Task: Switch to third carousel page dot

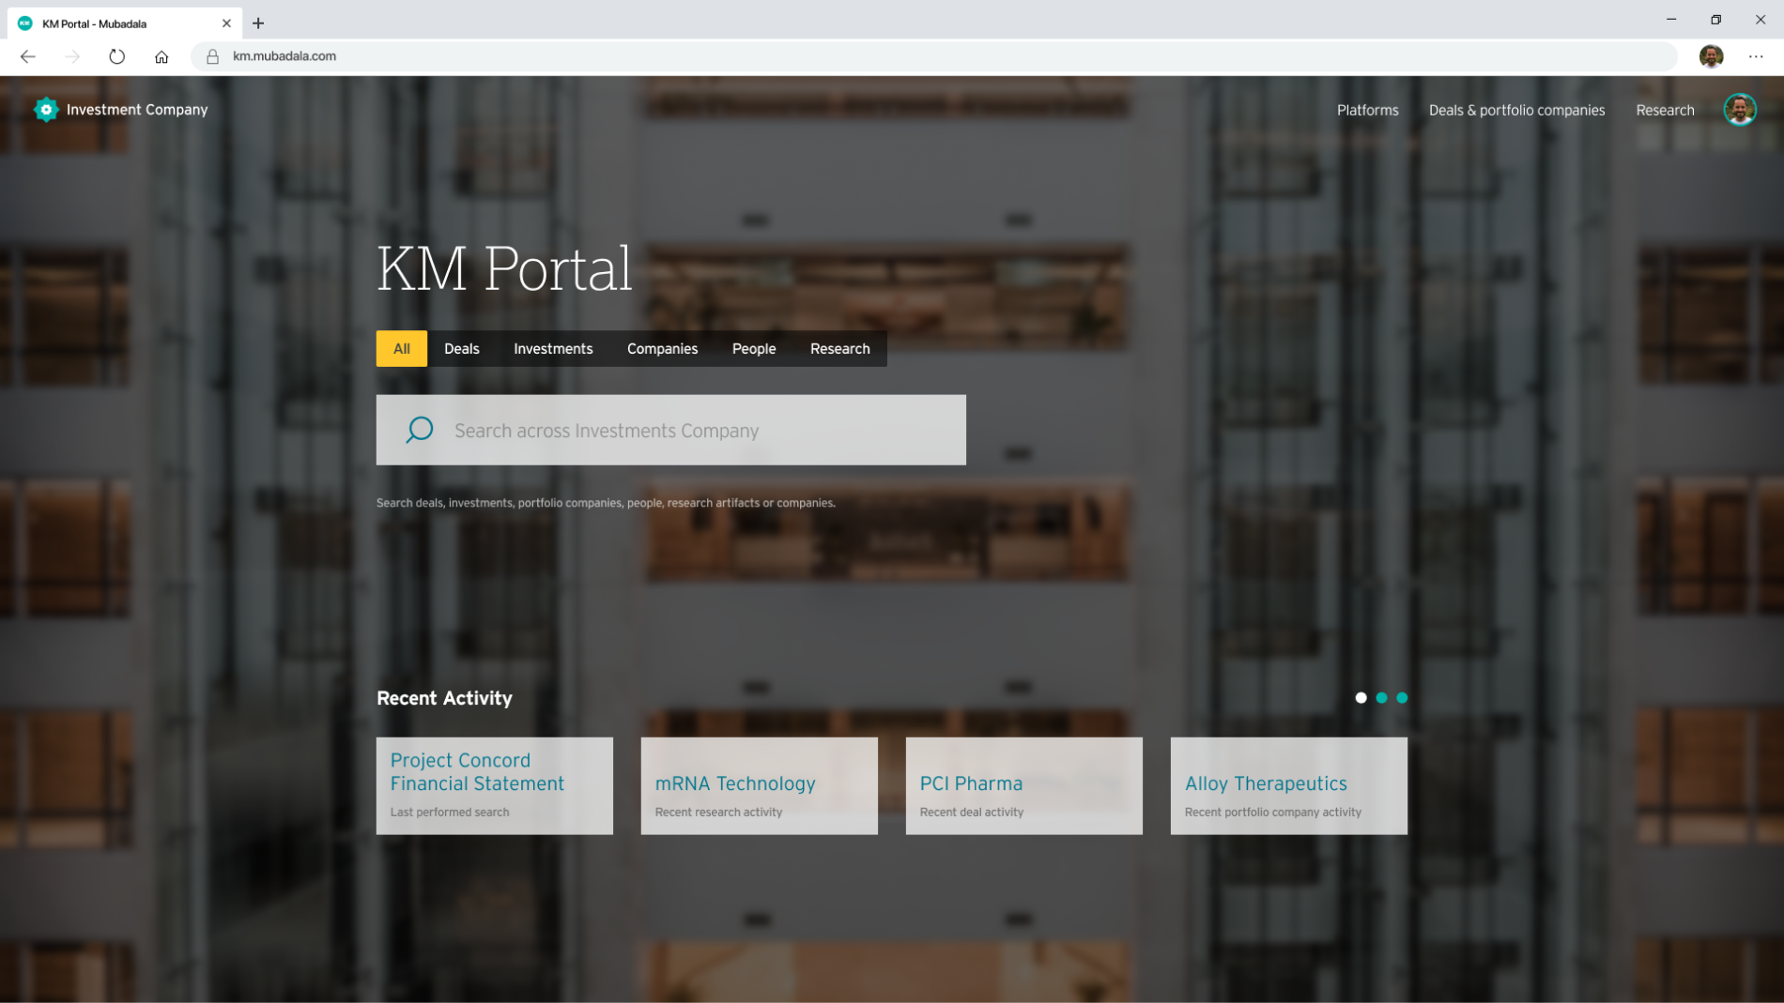Action: point(1402,698)
